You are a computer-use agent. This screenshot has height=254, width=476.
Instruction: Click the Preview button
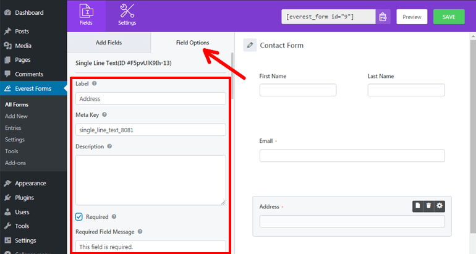click(412, 17)
